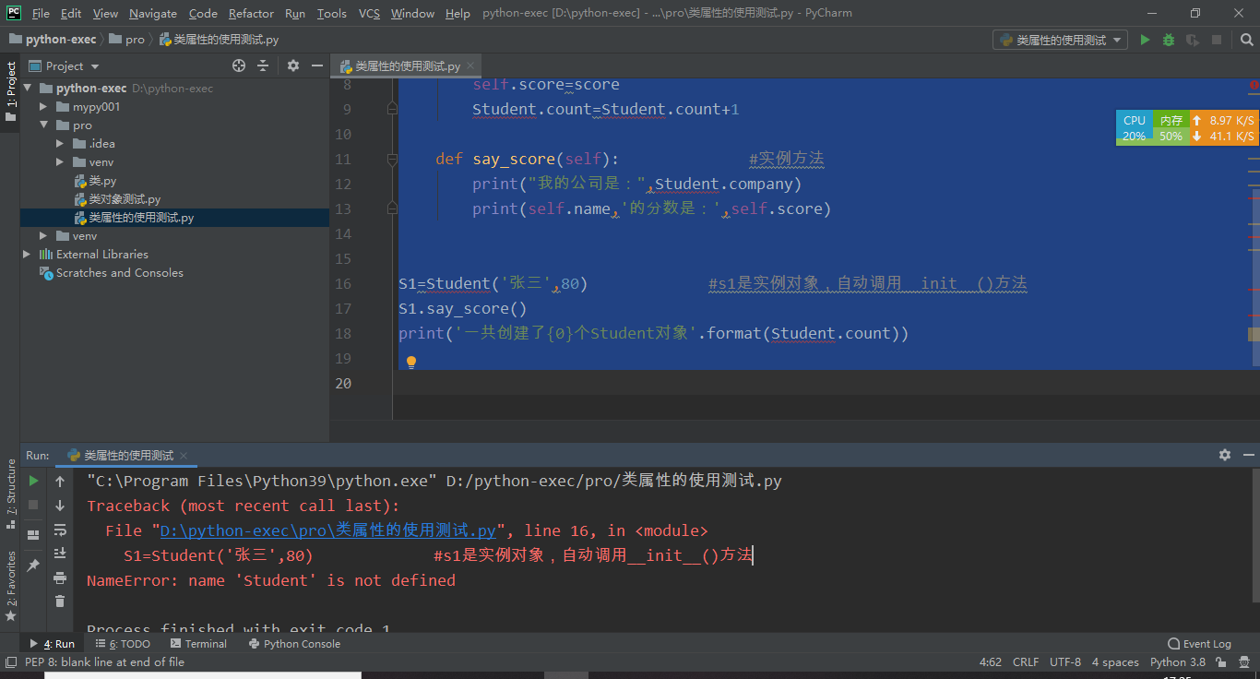Toggle the Structure tool window stripe
Image resolution: width=1260 pixels, height=679 pixels.
(x=10, y=494)
